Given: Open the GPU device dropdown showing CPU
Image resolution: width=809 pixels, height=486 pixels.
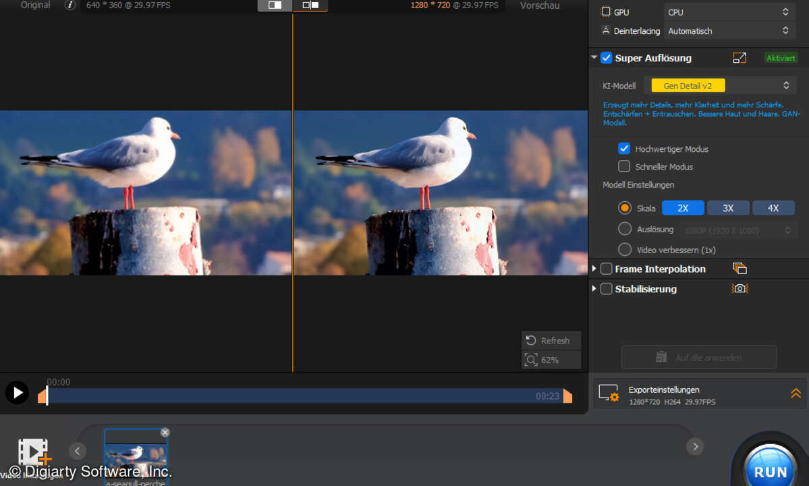Looking at the screenshot, I should (729, 12).
